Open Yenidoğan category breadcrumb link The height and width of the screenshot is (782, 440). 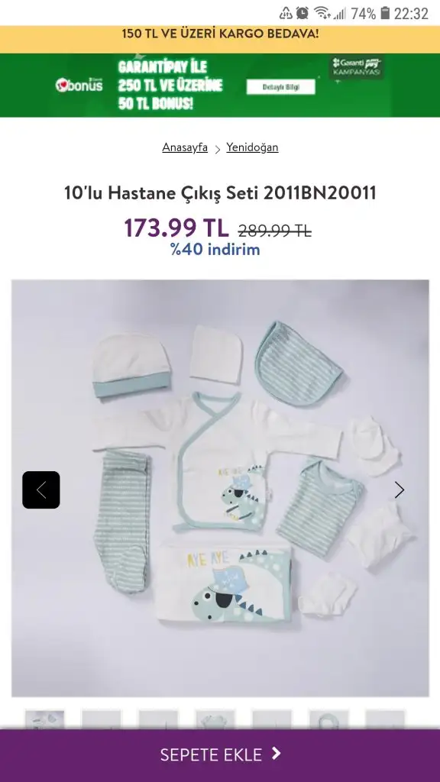(252, 147)
